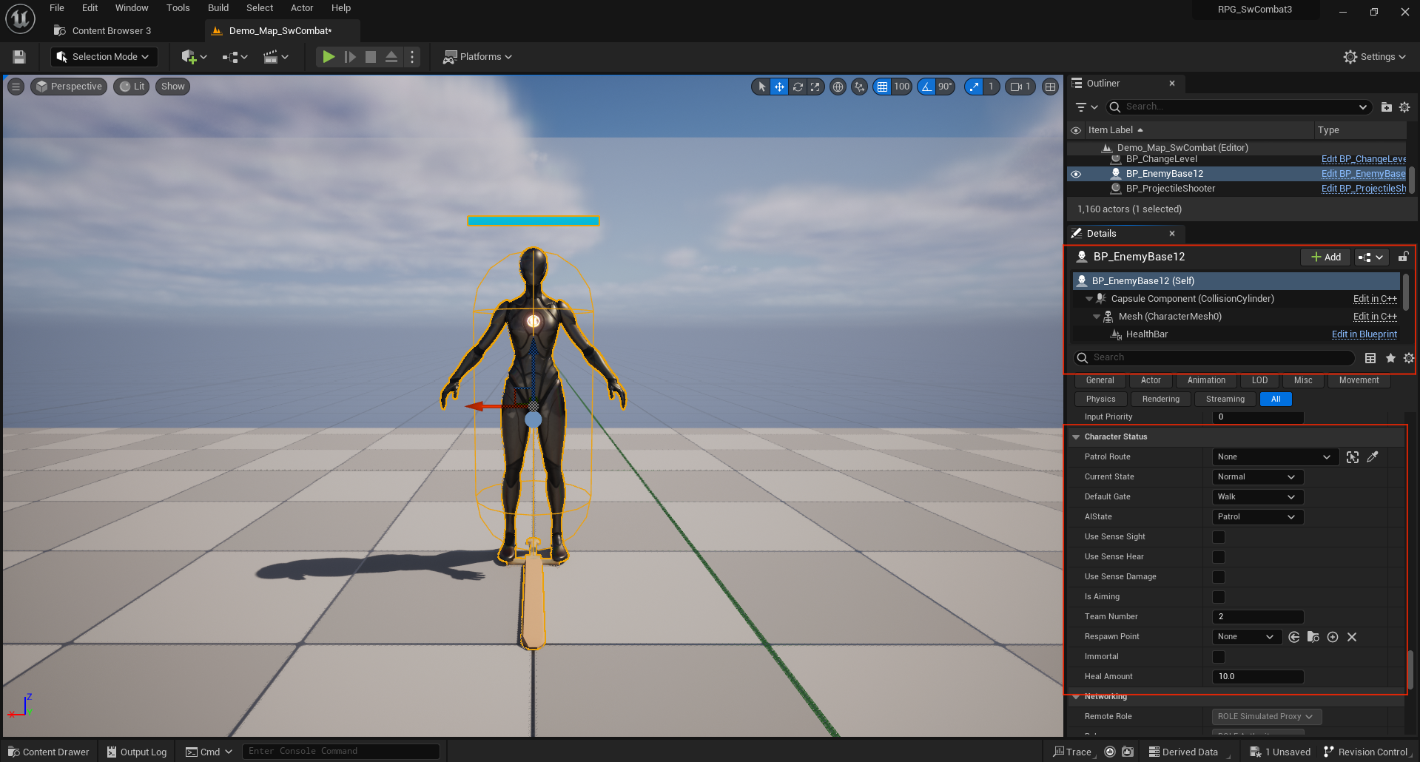Toggle world/local coordinate system globe icon
This screenshot has height=762, width=1420.
click(x=838, y=87)
